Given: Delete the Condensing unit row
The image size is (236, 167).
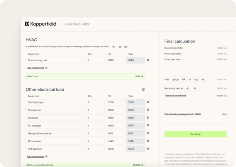Looking at the screenshot, I should [148, 60].
